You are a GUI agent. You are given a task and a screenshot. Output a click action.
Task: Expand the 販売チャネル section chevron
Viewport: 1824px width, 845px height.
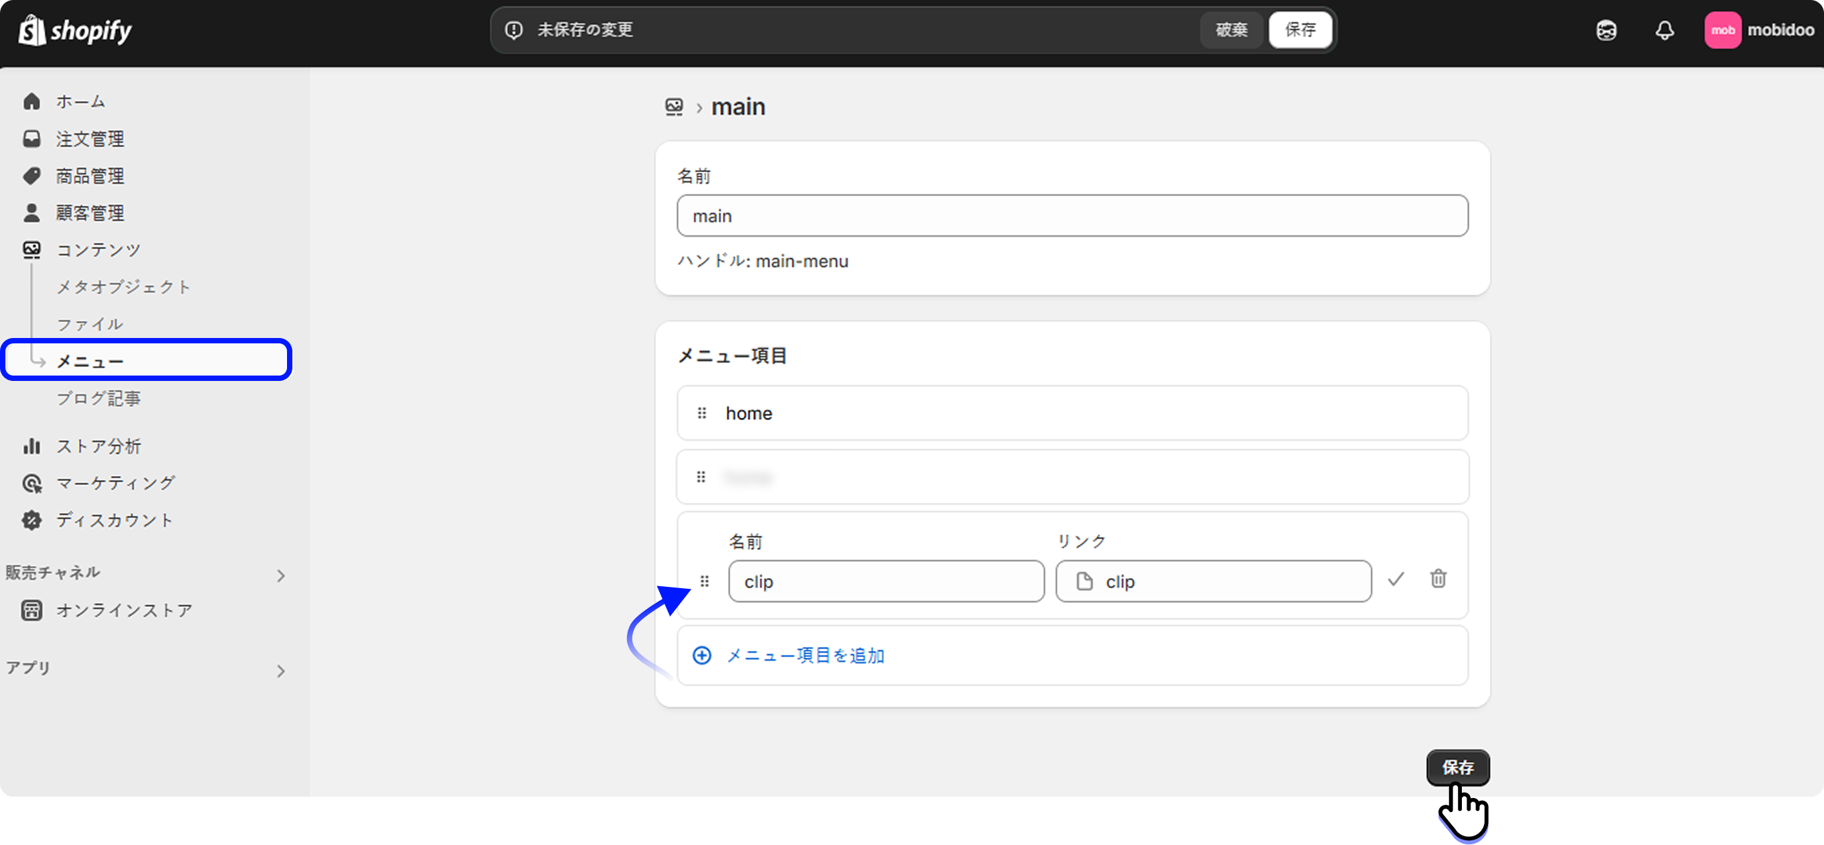coord(281,576)
